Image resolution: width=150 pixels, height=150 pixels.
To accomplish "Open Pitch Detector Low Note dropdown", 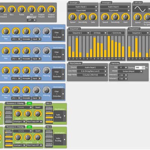I will click(92, 71).
